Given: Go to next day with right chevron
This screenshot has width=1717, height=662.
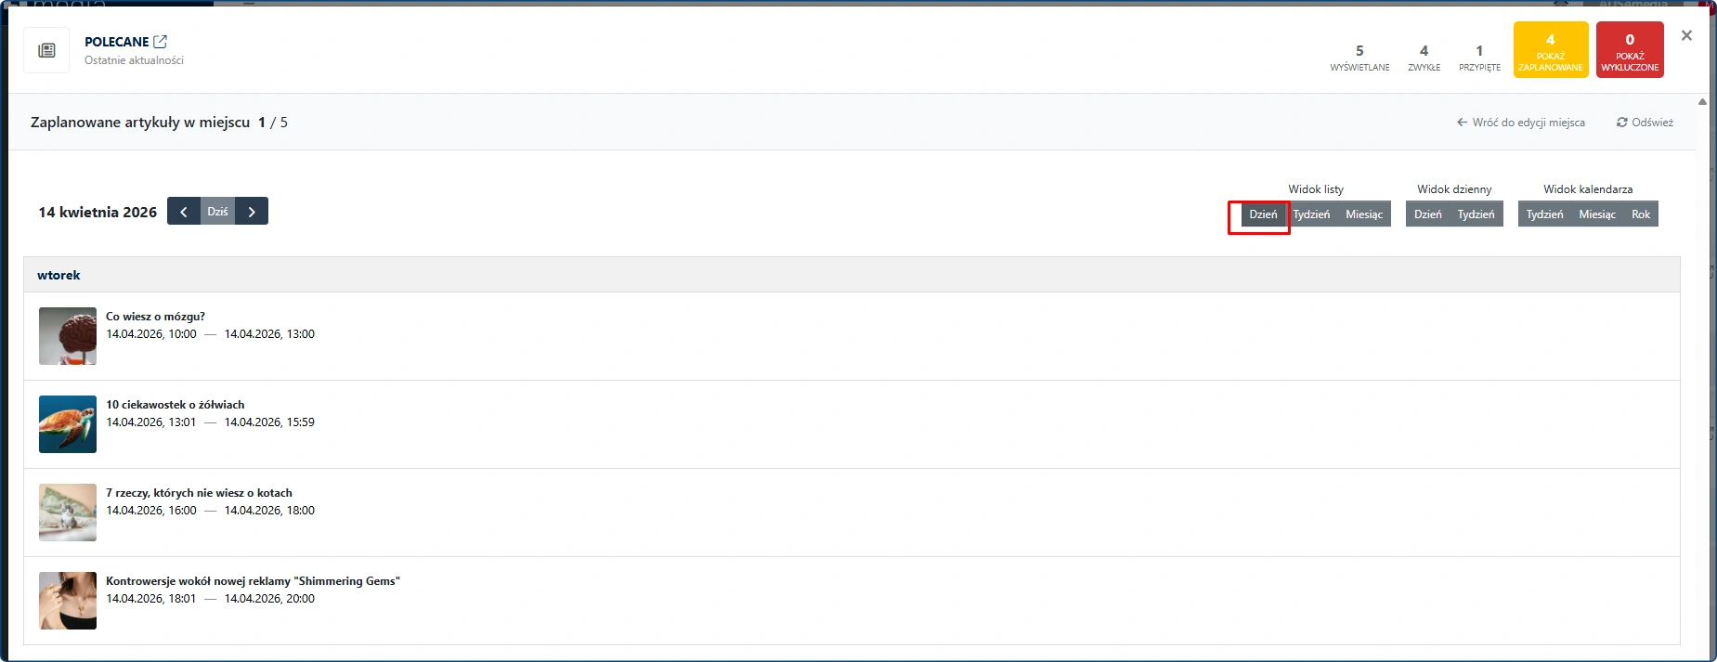Looking at the screenshot, I should click(x=252, y=212).
